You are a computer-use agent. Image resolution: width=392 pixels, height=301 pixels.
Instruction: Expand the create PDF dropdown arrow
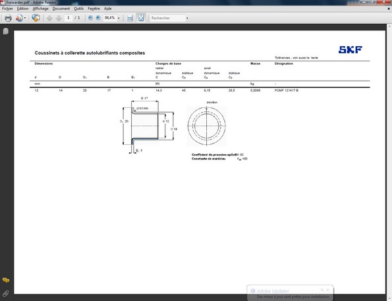click(25, 18)
